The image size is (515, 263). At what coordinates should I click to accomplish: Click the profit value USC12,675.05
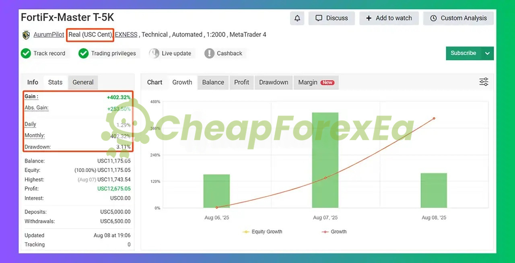pyautogui.click(x=114, y=189)
